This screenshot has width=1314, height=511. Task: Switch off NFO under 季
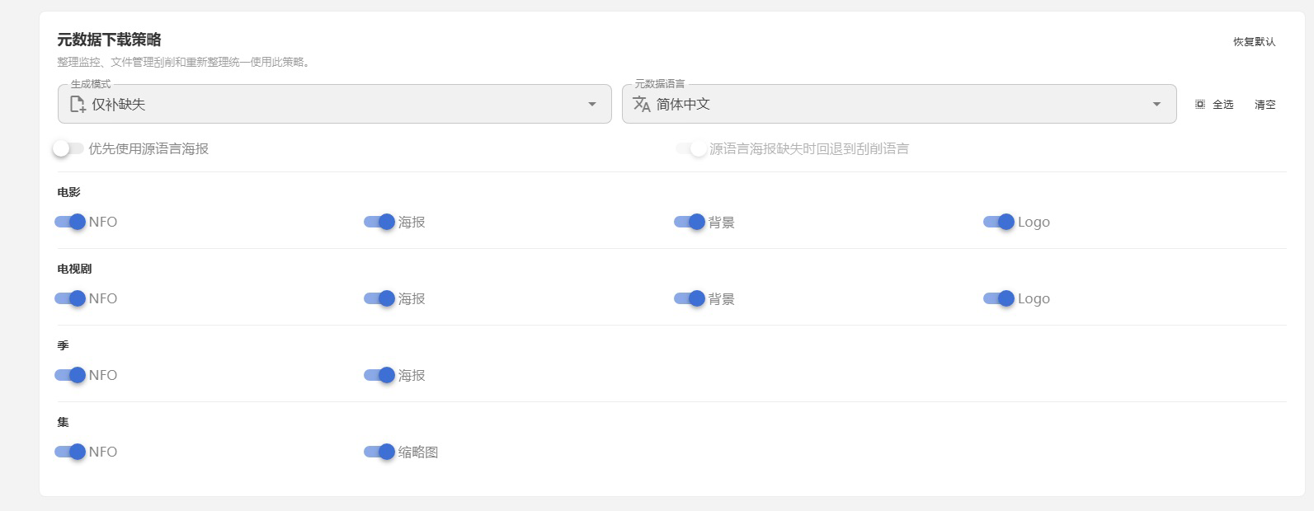(70, 375)
